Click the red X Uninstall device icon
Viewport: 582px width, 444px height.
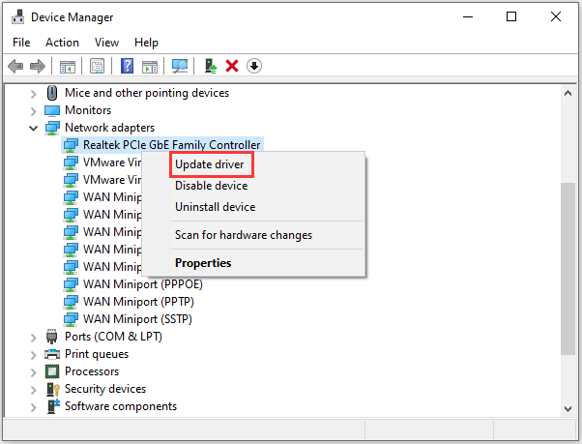click(x=232, y=67)
